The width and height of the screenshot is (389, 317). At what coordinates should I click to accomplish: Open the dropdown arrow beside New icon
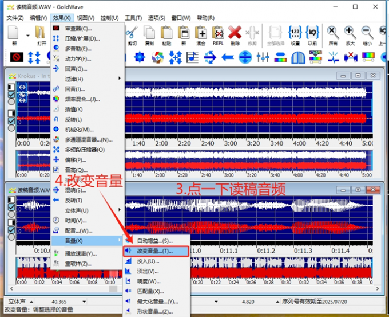(x=28, y=36)
